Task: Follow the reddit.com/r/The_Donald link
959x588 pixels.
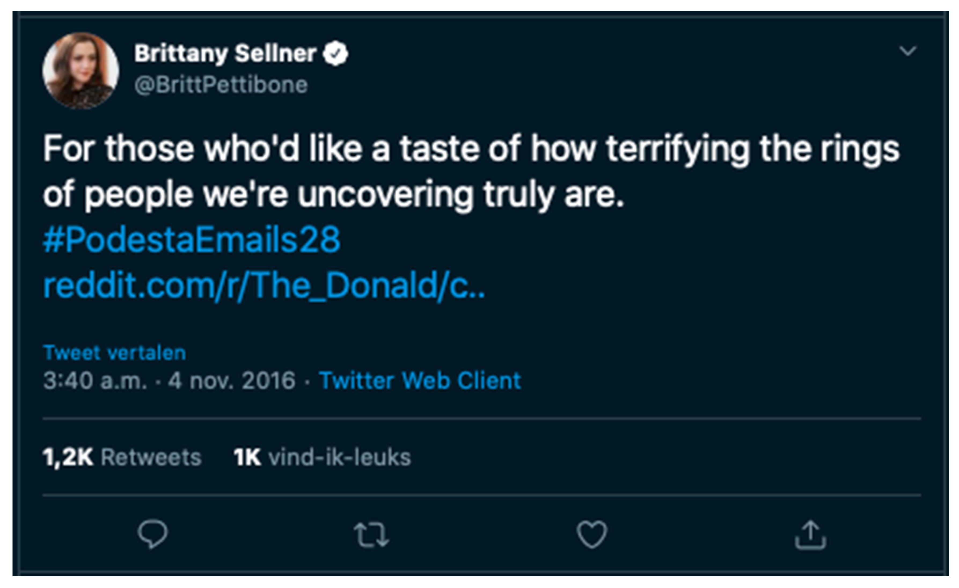Action: click(x=264, y=286)
